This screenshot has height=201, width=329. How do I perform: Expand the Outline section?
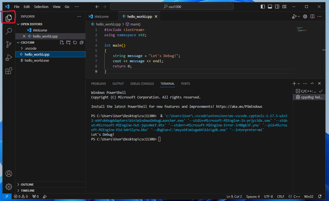point(50,185)
